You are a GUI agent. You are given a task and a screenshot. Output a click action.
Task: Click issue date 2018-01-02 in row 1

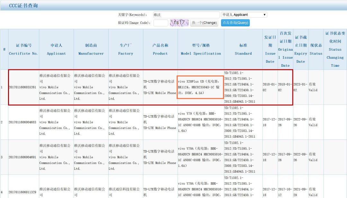[x=270, y=87]
